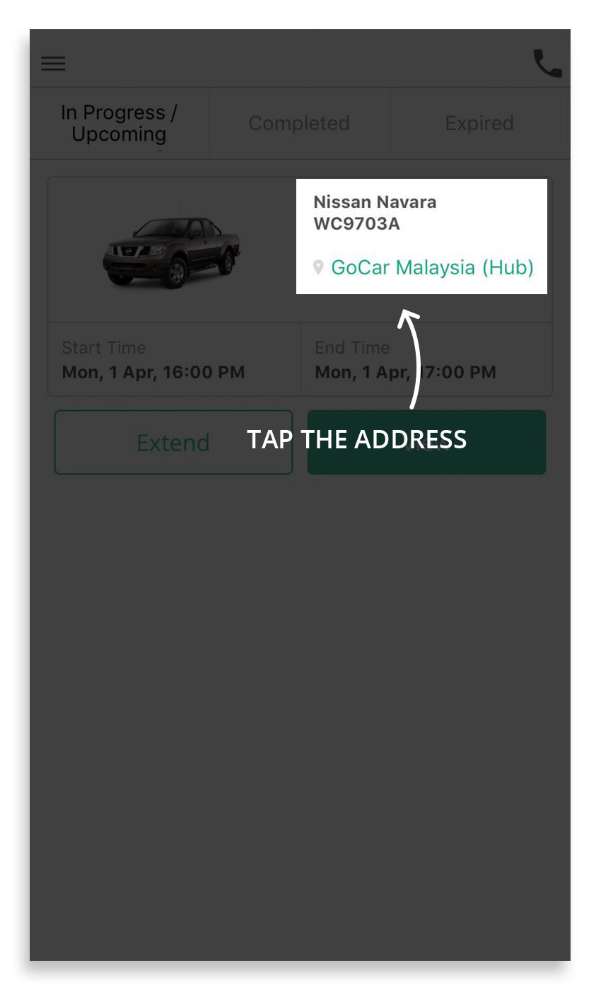Tap the End Time label

[352, 348]
